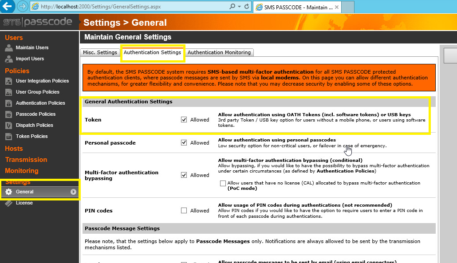Image resolution: width=457 pixels, height=263 pixels.
Task: Open User Group Policies
Action: (38, 92)
